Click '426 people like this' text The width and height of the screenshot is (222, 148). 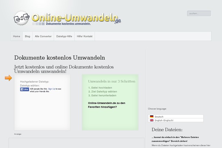point(38,89)
